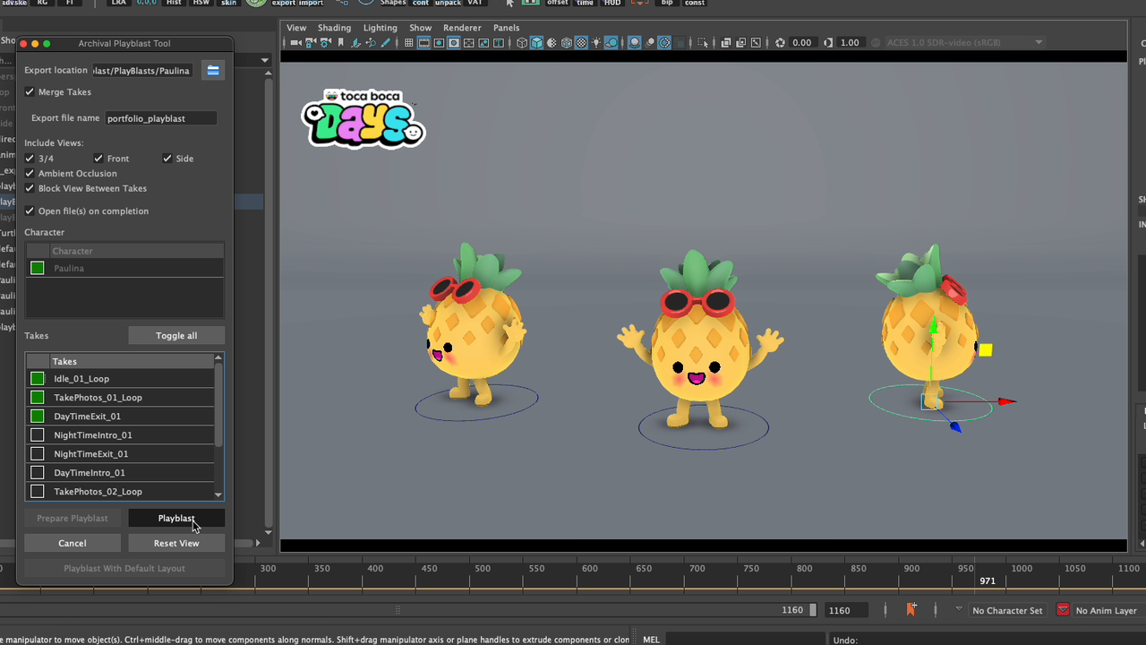Click the Playblast button
The height and width of the screenshot is (645, 1146).
[176, 518]
